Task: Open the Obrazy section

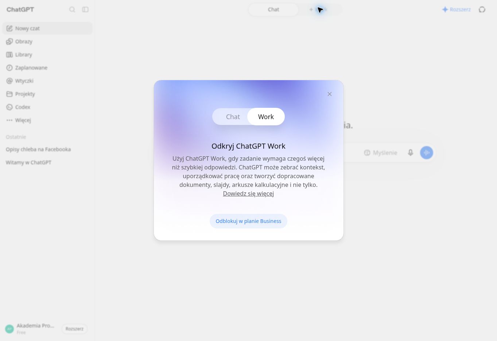Action: (x=47, y=42)
